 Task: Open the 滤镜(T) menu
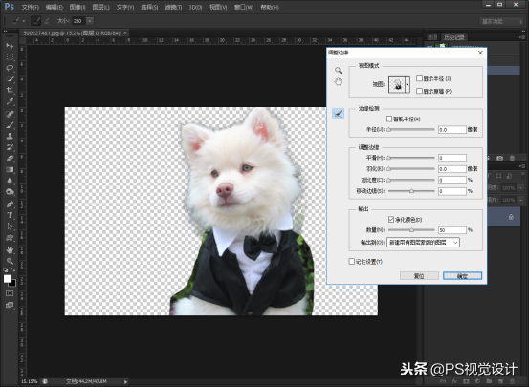[173, 7]
